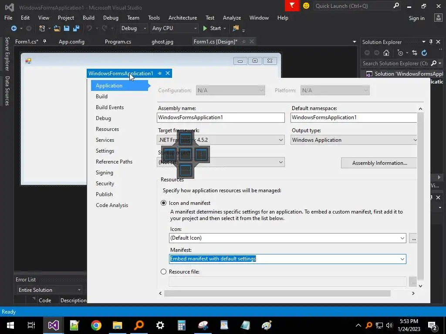This screenshot has width=446, height=334.
Task: Open File Explorer from the taskbar
Action: coord(118,325)
